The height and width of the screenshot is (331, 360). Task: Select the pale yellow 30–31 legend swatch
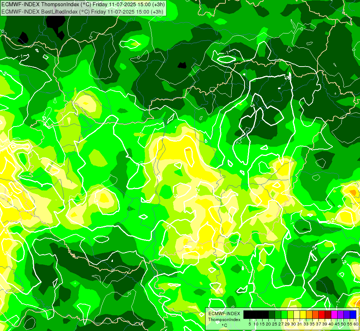coord(297,315)
